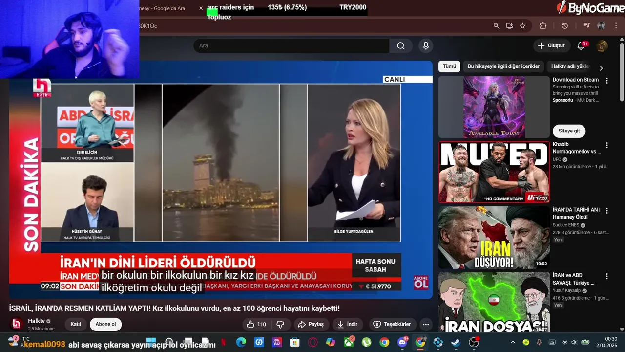625x352 pixels.
Task: Click the page scrollbar up arrow
Action: 622,38
